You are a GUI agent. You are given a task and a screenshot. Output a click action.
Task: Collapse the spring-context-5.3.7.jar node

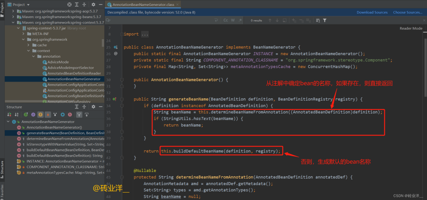tap(18, 28)
